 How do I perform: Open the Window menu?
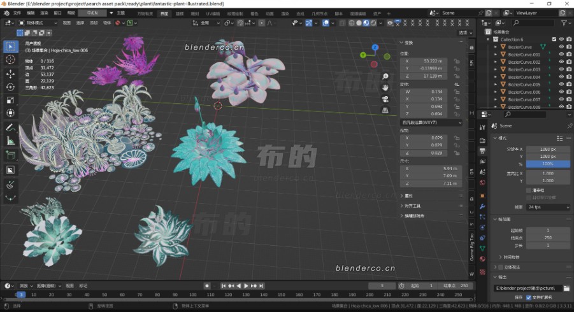coord(58,13)
